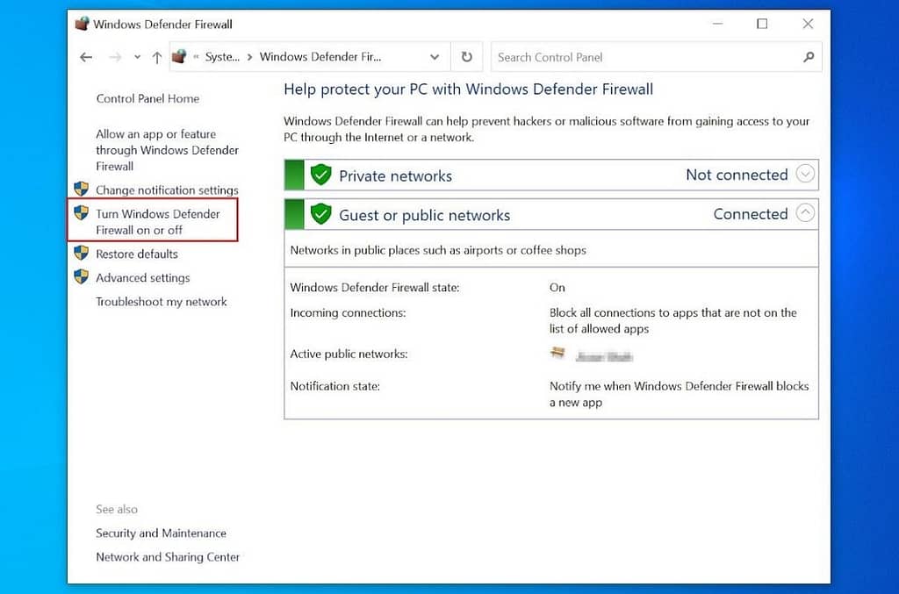Minimize the Windows Defender Firewall window
This screenshot has height=594, width=899.
717,24
